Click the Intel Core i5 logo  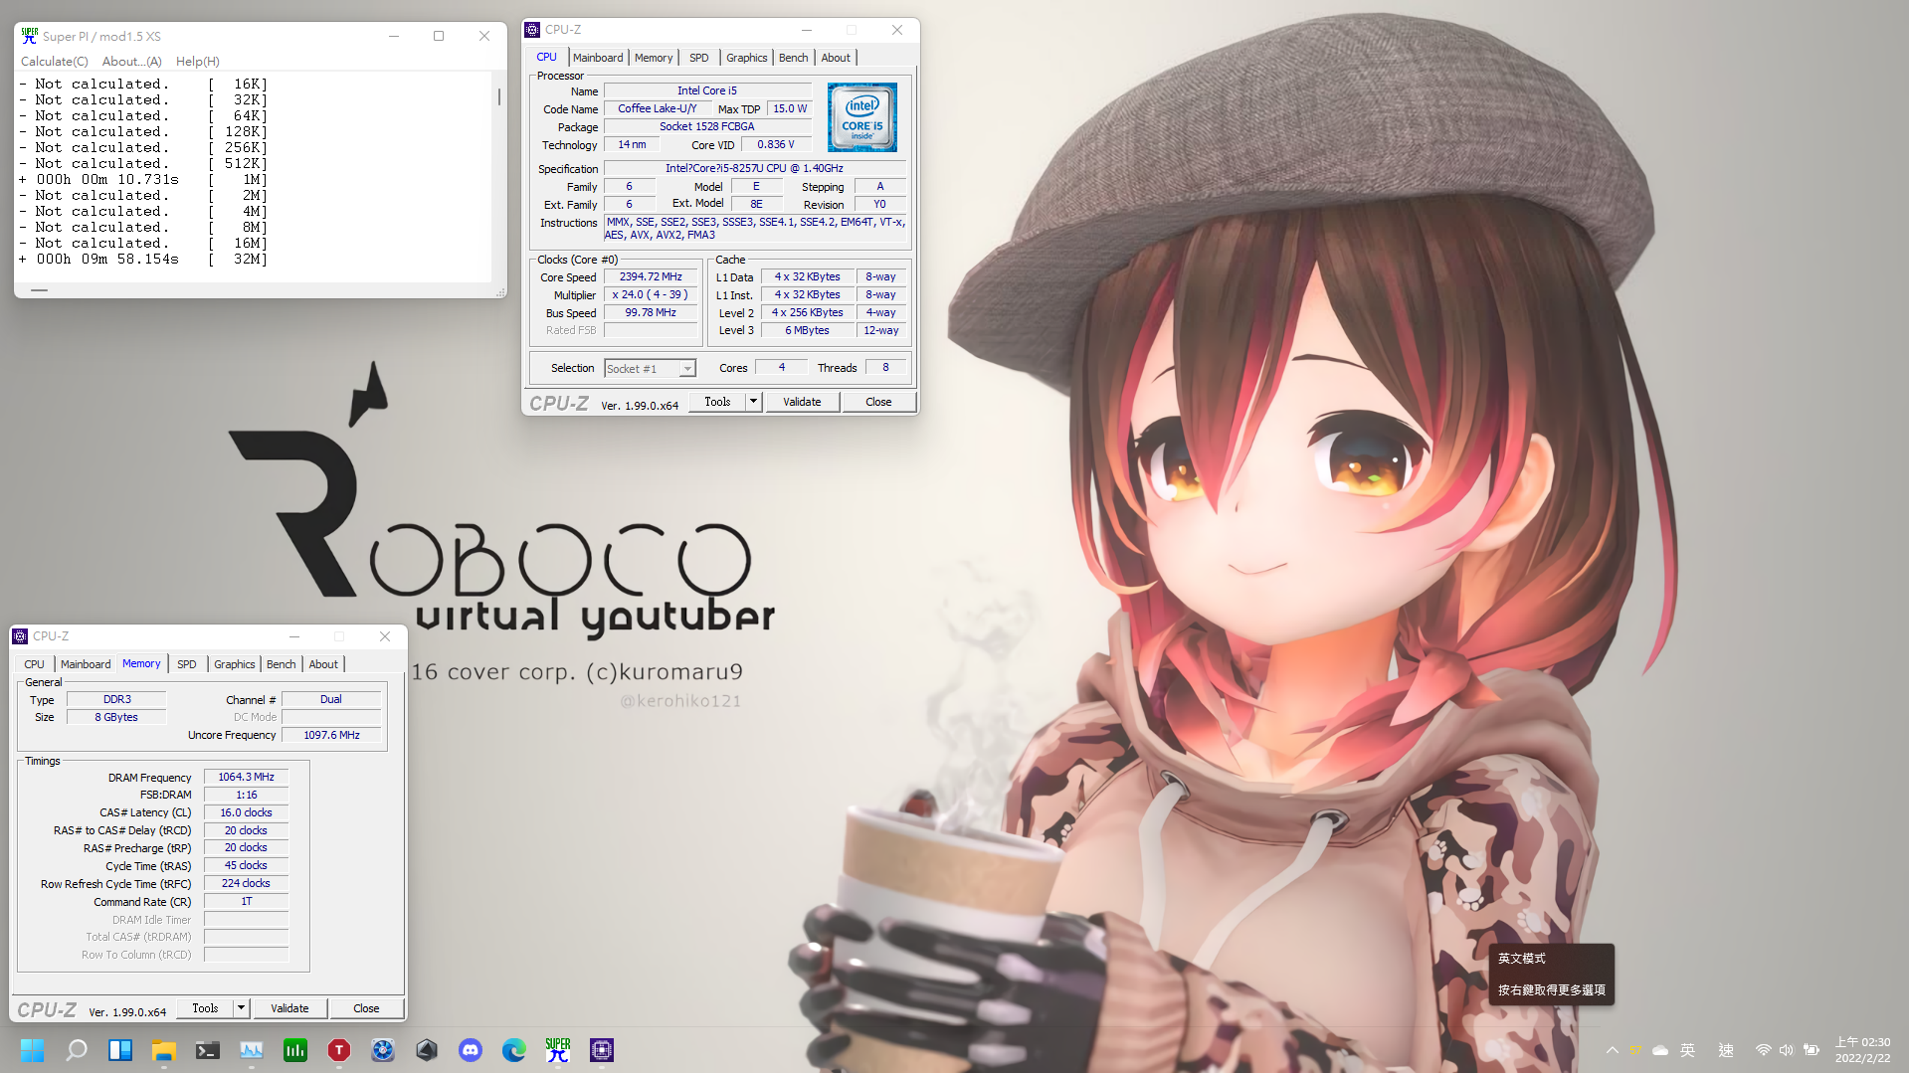tap(862, 117)
